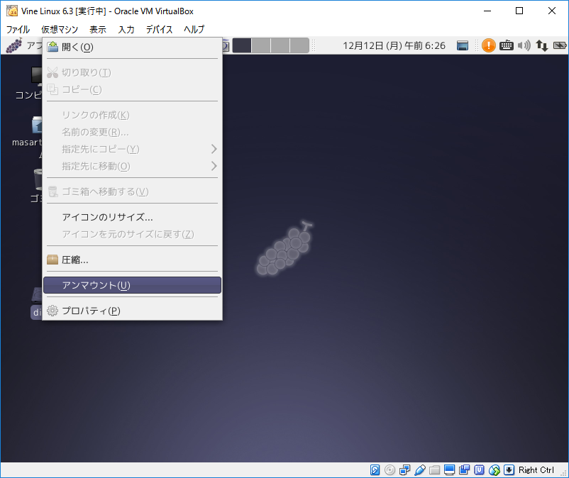The width and height of the screenshot is (569, 478).
Task: Click the virtual display status icon
Action: tap(450, 469)
